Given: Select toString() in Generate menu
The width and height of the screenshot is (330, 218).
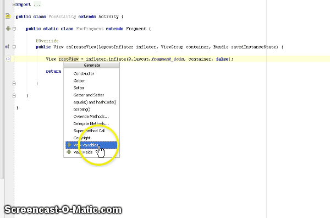Looking at the screenshot, I should coord(82,110).
